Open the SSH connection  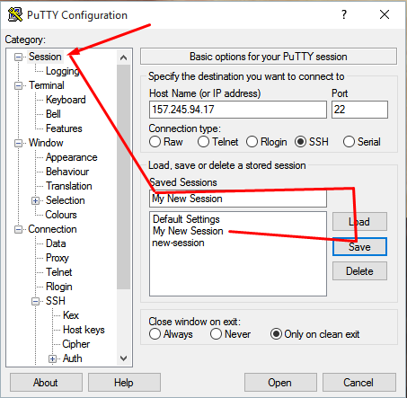(x=280, y=383)
